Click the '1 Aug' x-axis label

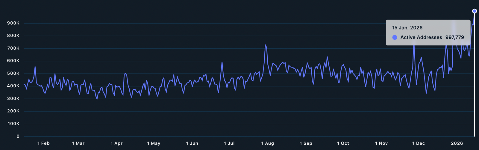267,143
